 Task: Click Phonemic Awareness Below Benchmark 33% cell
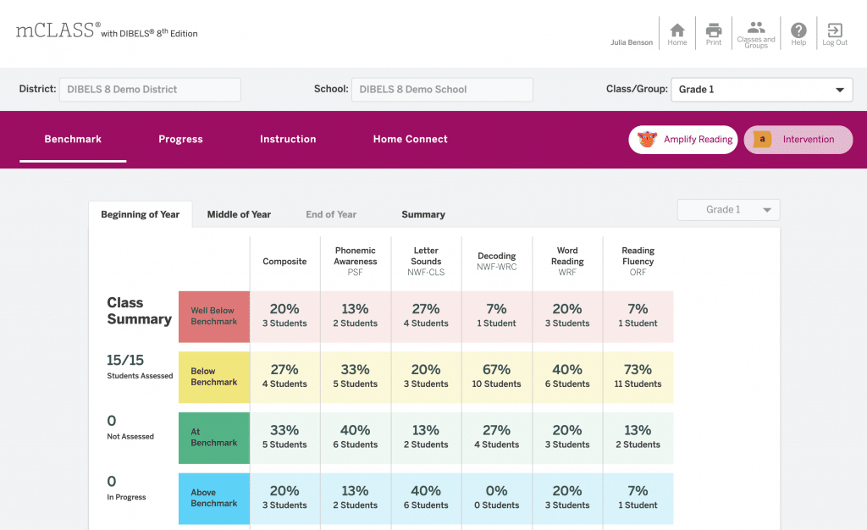click(356, 378)
